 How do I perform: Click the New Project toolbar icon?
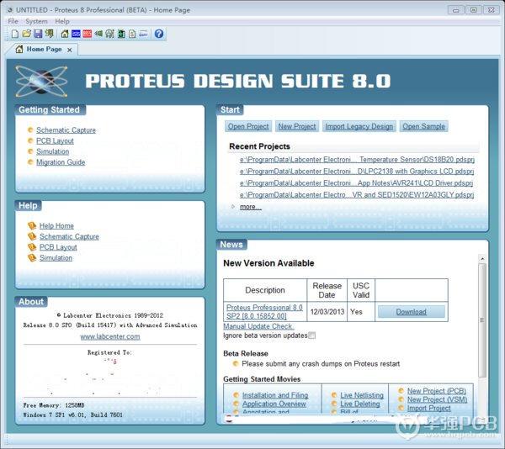[15, 34]
